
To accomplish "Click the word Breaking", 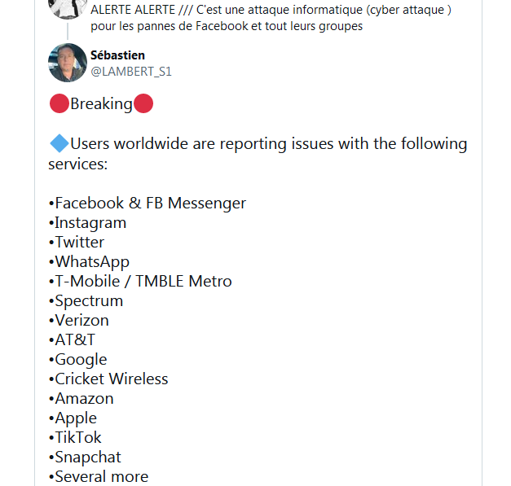I will point(101,104).
